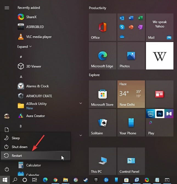Click the Photoshop icon in the Play tile
Image resolution: width=177 pixels, height=184 pixels.
[160, 113]
